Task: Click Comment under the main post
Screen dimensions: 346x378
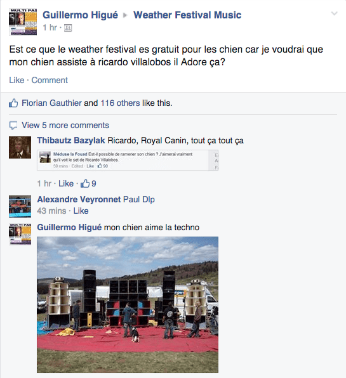Action: click(50, 80)
